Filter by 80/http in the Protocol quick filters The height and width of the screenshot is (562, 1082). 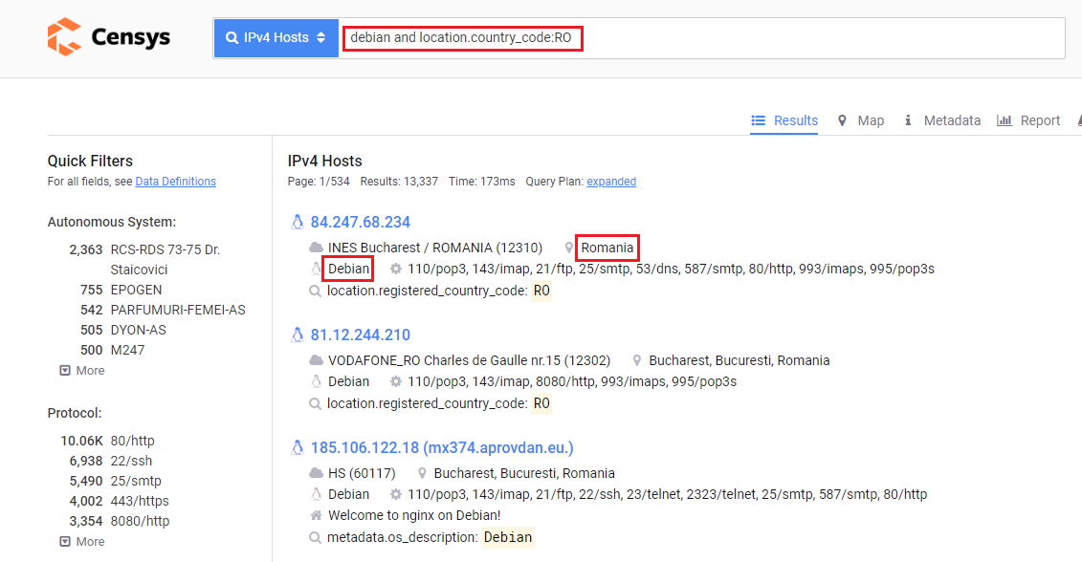point(132,441)
